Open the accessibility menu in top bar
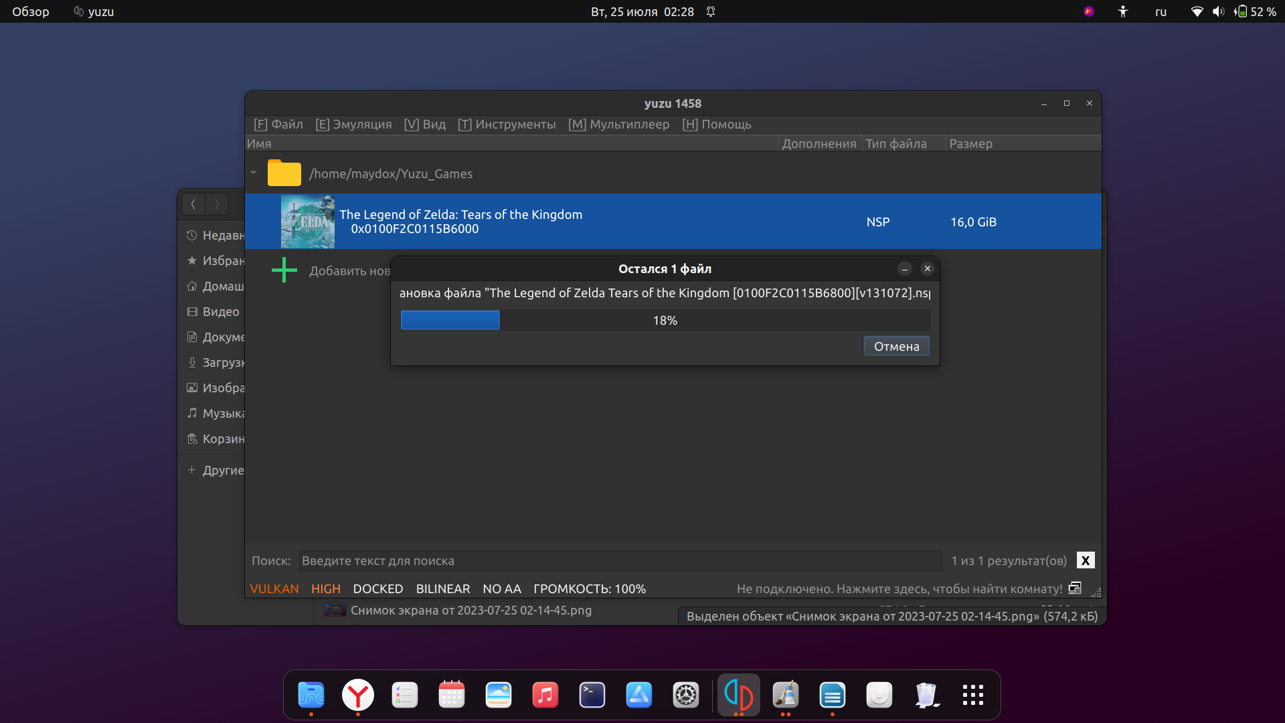1285x723 pixels. [1123, 11]
